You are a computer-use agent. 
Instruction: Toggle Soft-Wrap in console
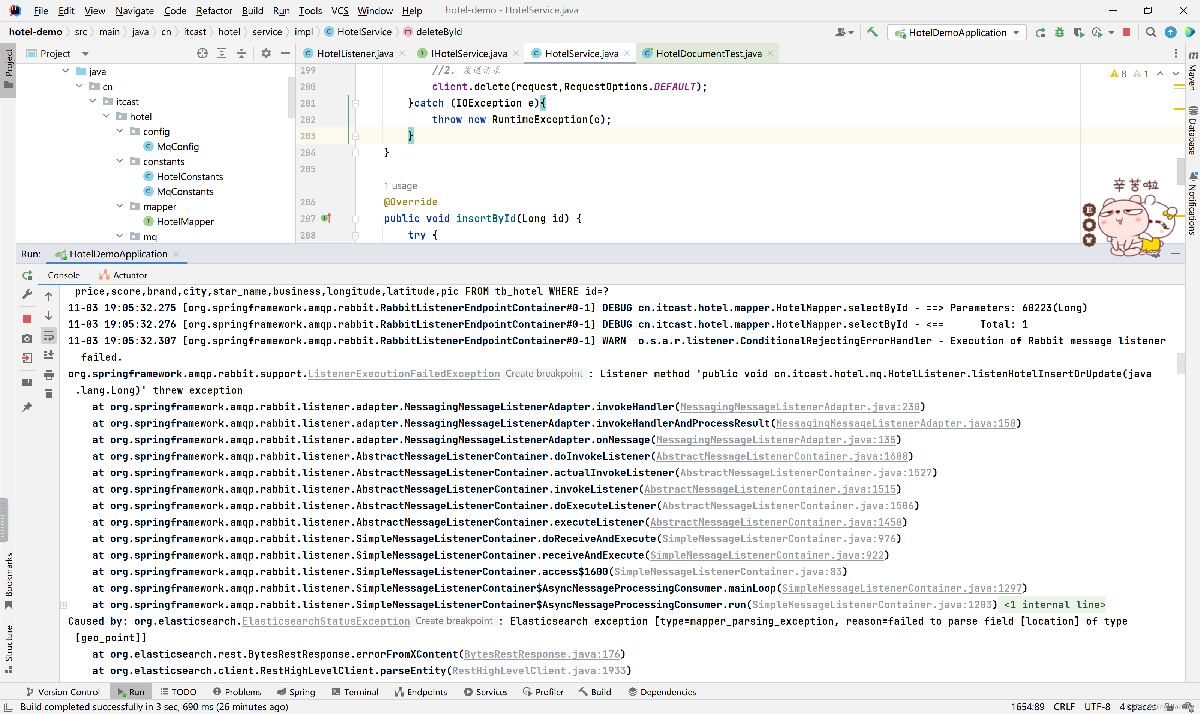(49, 335)
